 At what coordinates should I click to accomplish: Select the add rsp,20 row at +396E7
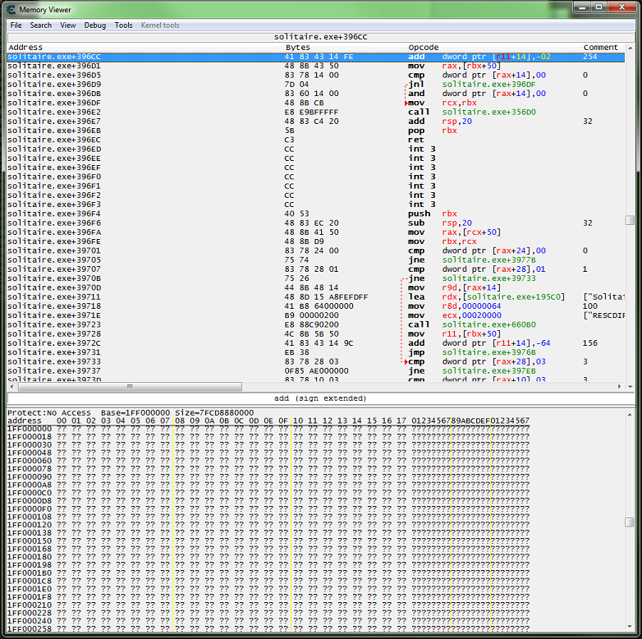tap(316, 122)
